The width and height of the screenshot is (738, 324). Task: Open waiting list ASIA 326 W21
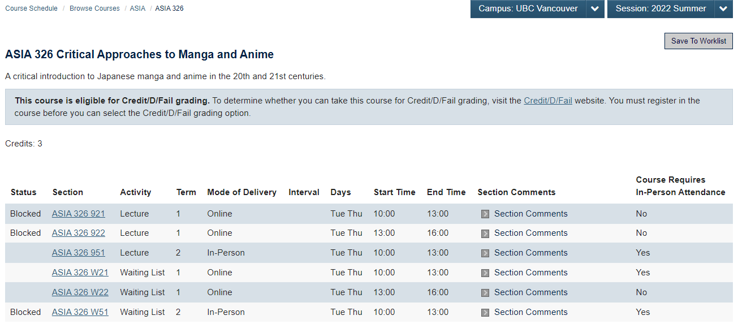click(80, 273)
